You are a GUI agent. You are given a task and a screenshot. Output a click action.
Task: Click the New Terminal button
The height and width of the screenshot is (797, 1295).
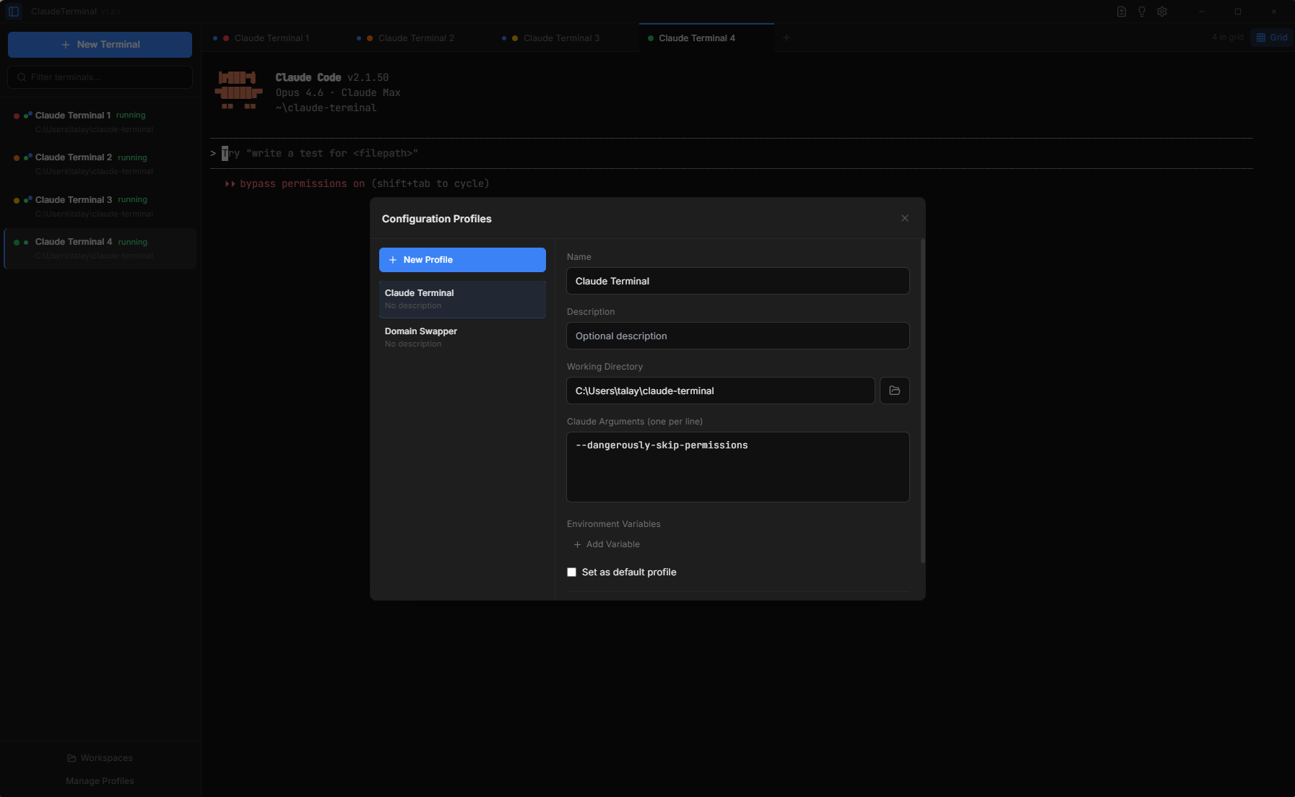point(100,45)
